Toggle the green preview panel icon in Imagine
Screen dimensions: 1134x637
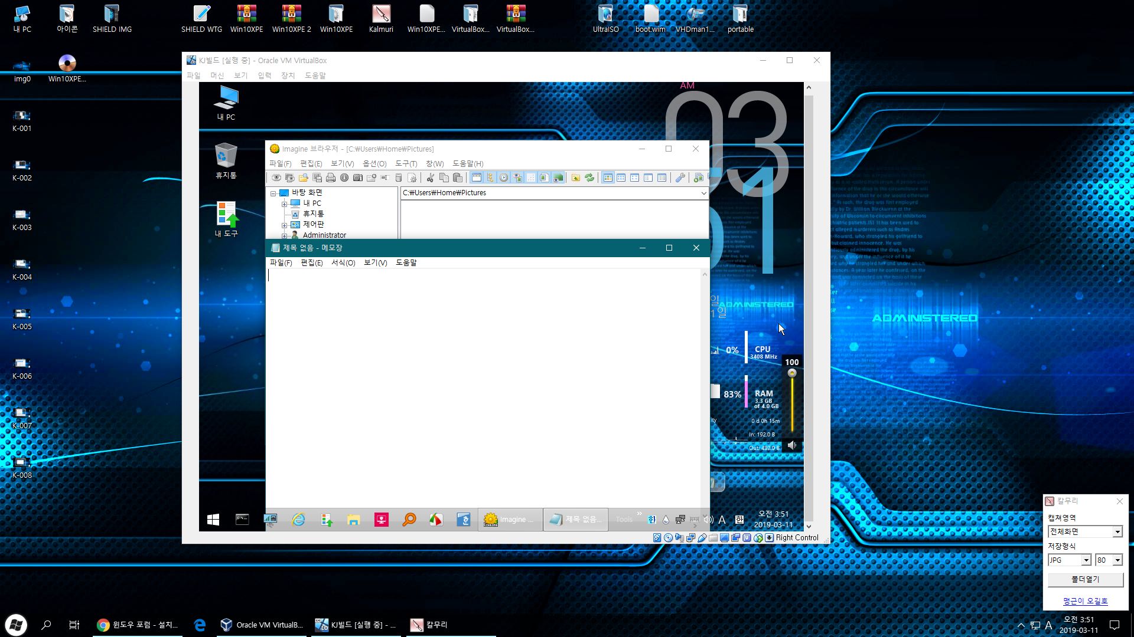coord(558,178)
